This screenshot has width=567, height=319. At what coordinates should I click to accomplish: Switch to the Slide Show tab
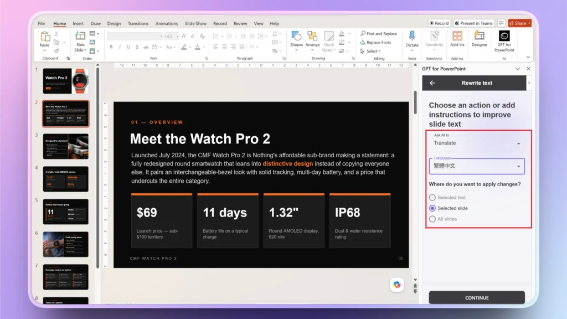pyautogui.click(x=195, y=23)
